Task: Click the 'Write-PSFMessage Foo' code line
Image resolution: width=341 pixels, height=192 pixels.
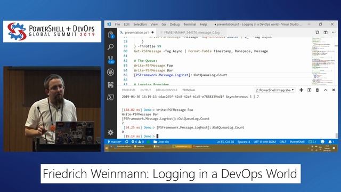Action: 153,65
